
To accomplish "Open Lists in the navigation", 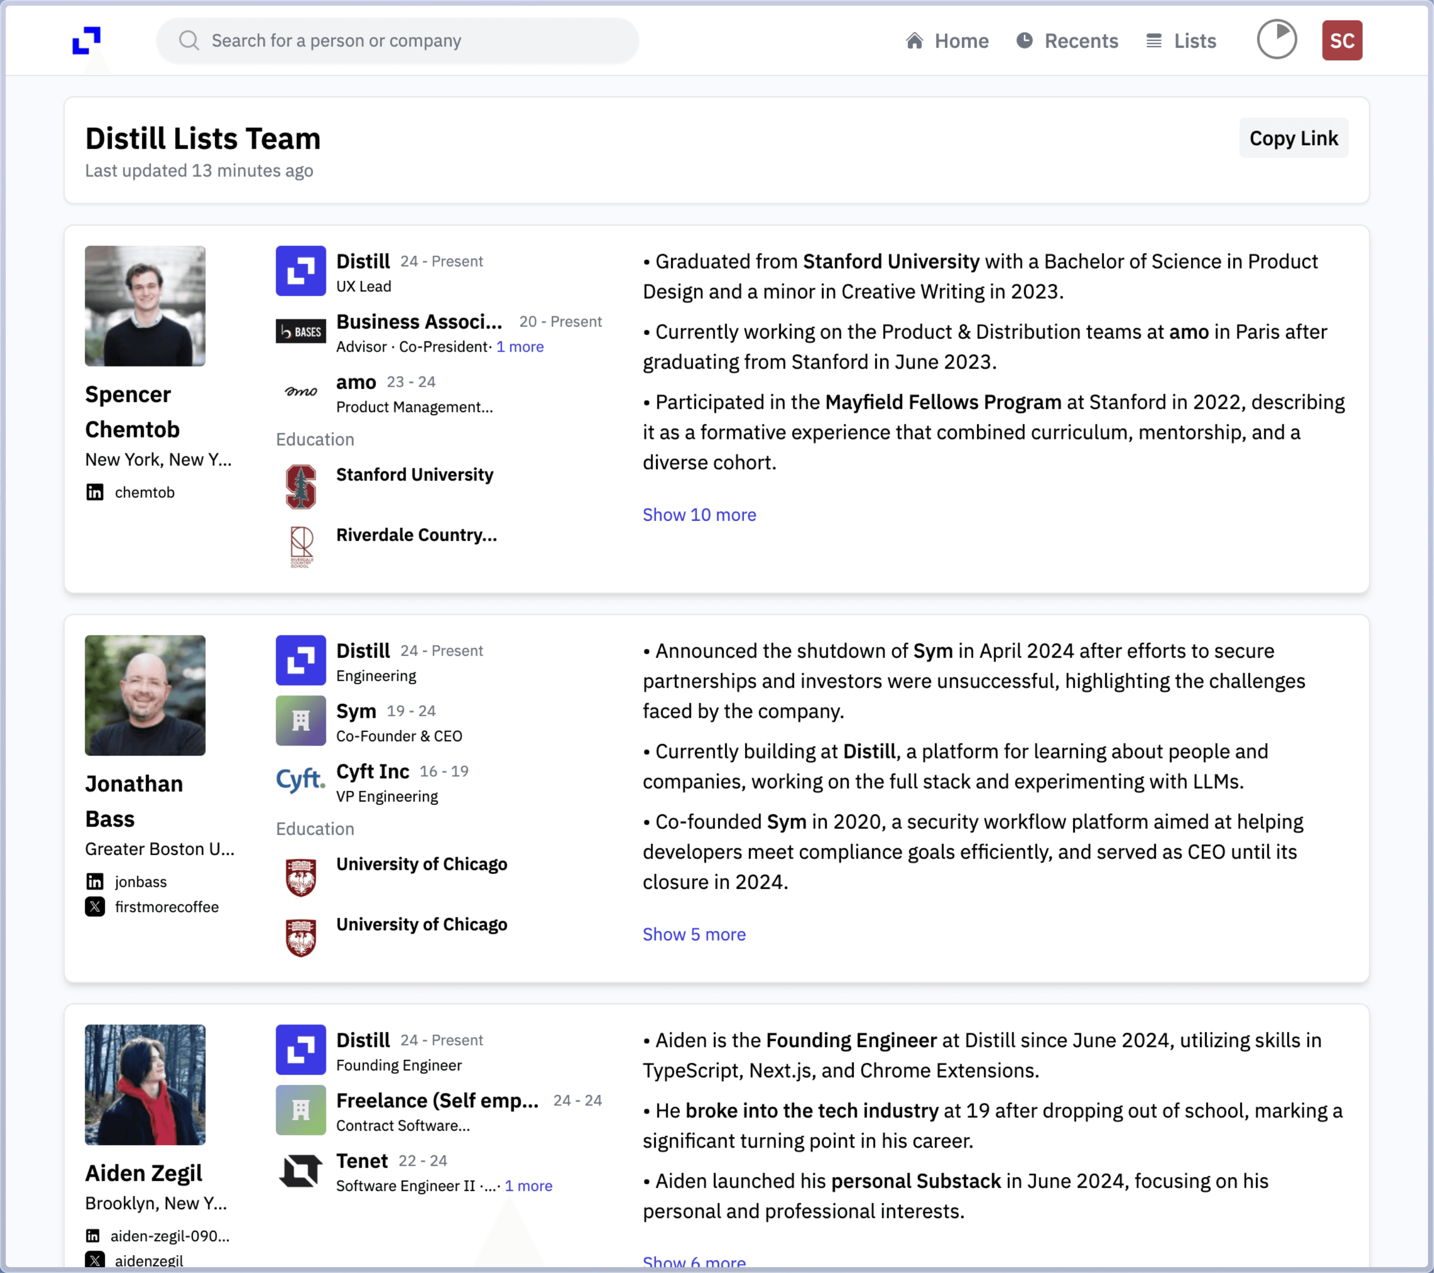I will (x=1181, y=41).
